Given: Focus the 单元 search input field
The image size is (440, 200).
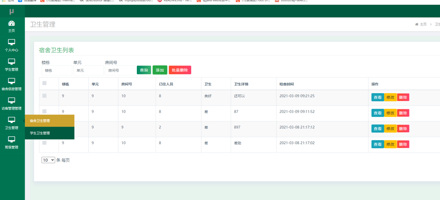Looking at the screenshot, I should [88, 70].
